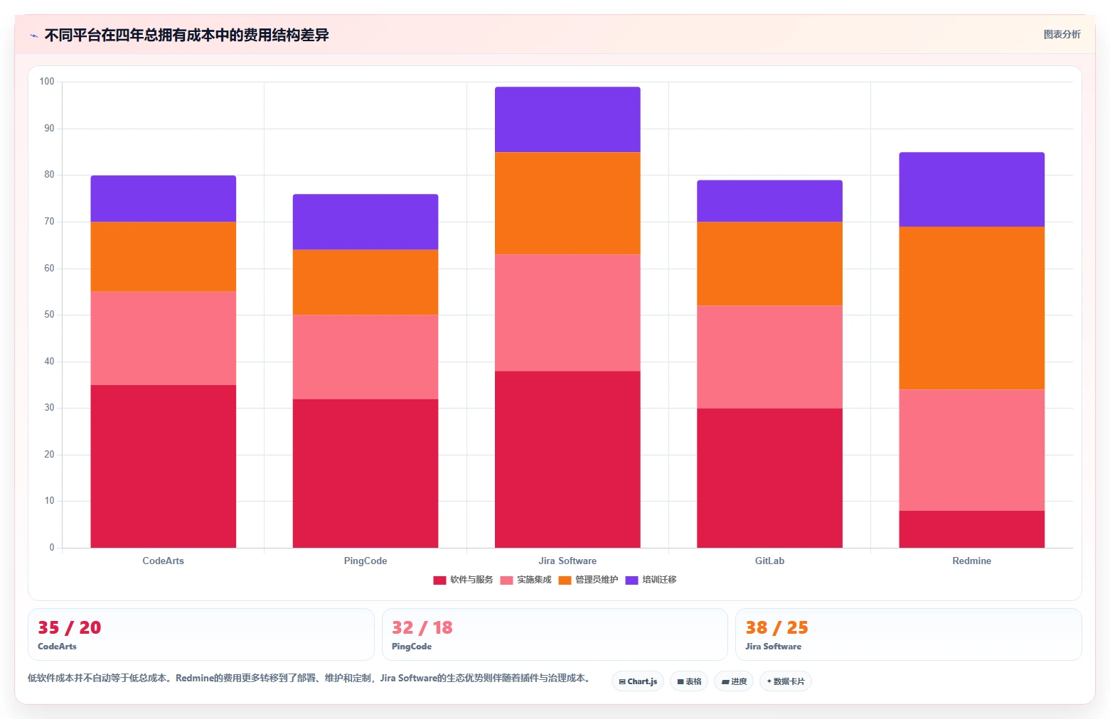
Task: Click the footer note starting 低软件成本并不自动等于低总成本
Action: pos(309,678)
